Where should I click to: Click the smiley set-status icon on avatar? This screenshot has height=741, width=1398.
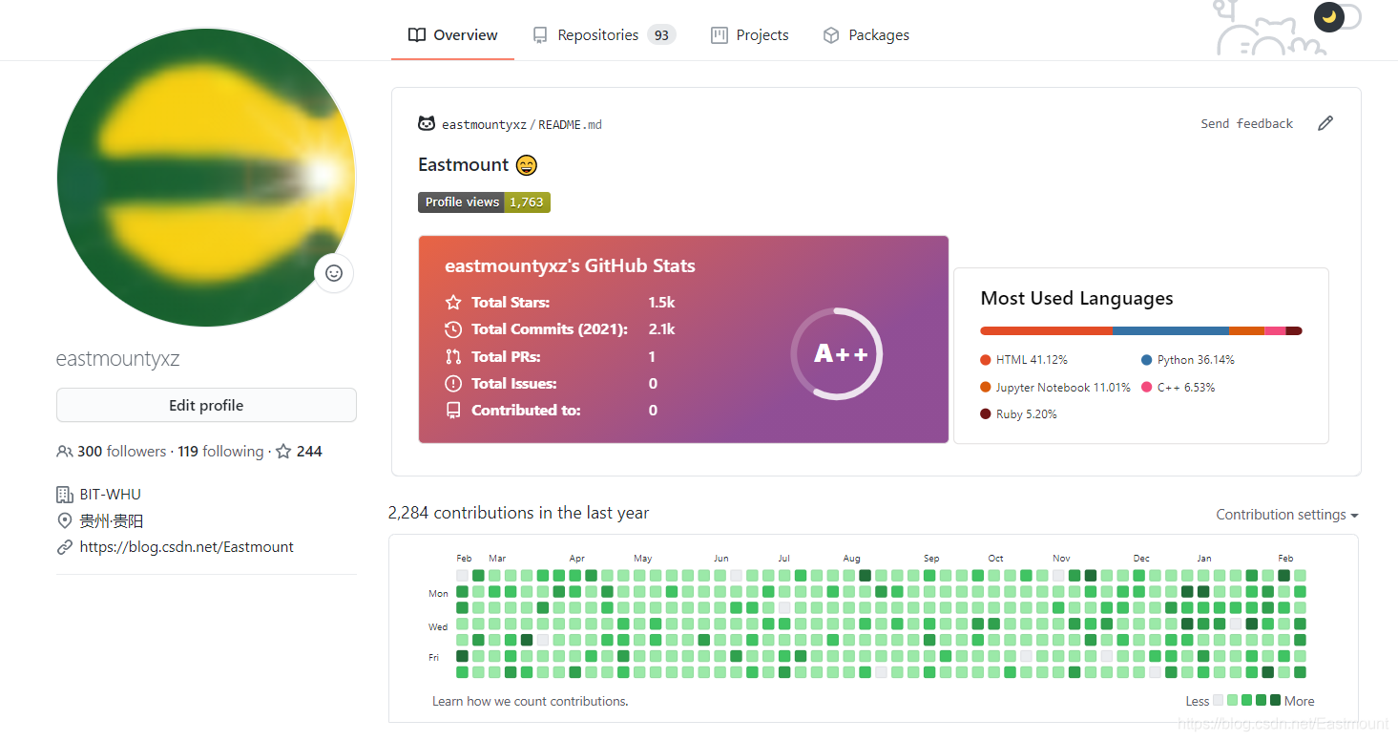[334, 273]
